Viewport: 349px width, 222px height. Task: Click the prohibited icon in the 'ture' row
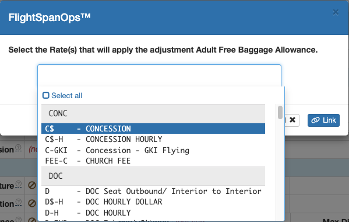click(x=32, y=185)
